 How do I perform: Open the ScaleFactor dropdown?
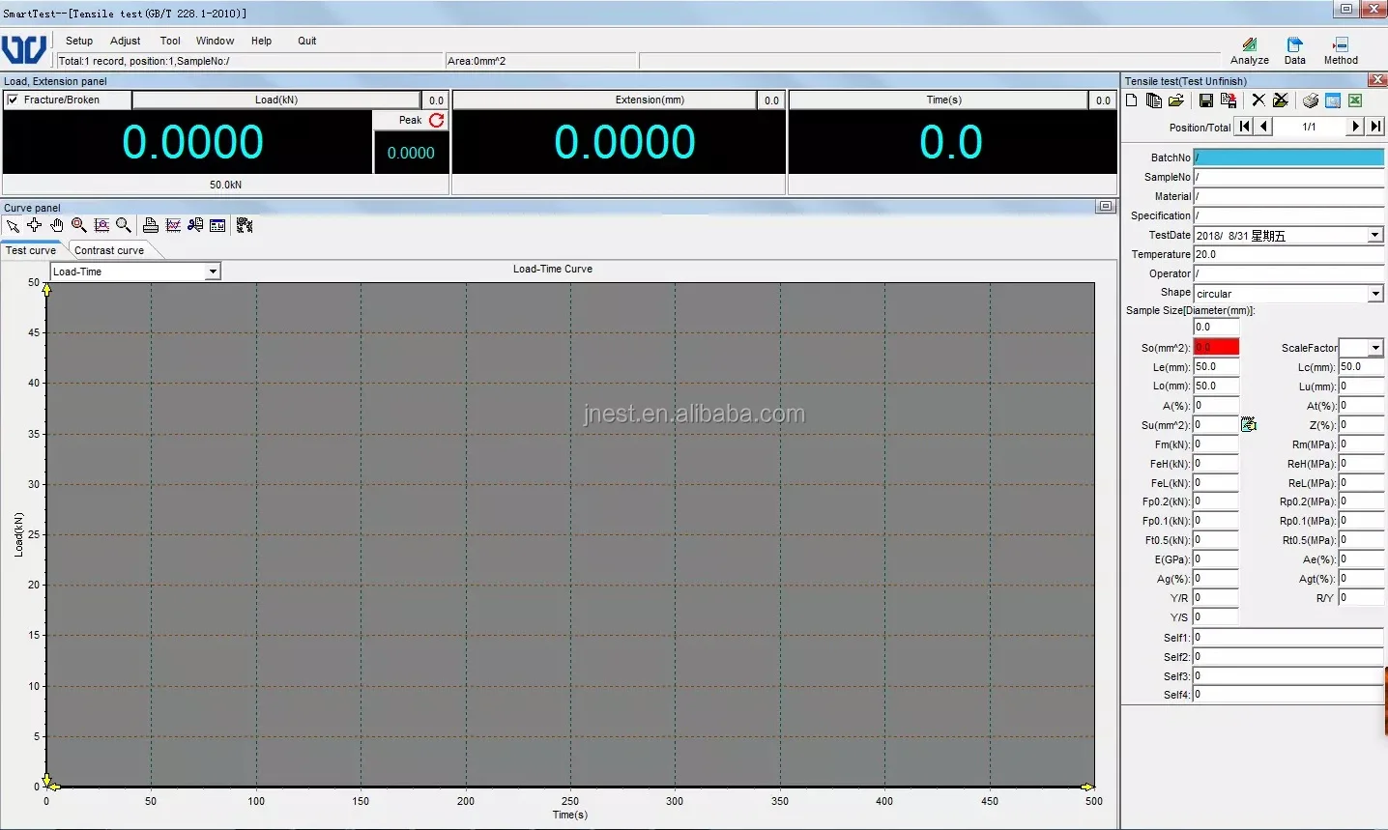click(x=1375, y=348)
